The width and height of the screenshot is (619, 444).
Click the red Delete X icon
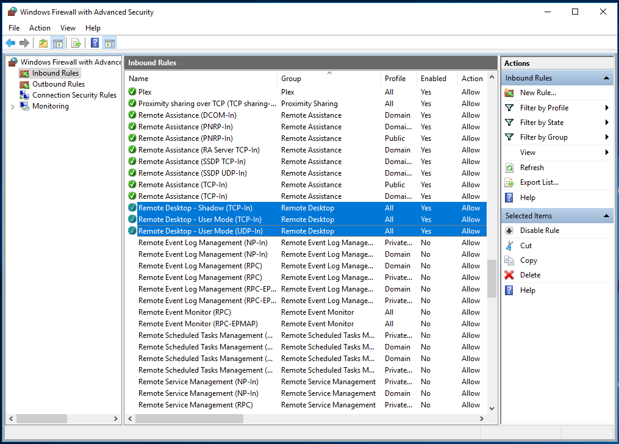pos(509,275)
